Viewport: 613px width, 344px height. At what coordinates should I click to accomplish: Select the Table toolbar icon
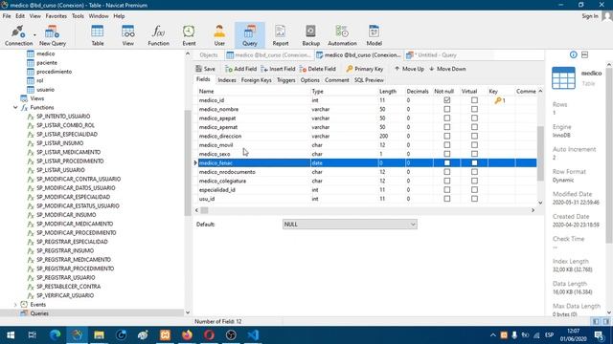98,35
